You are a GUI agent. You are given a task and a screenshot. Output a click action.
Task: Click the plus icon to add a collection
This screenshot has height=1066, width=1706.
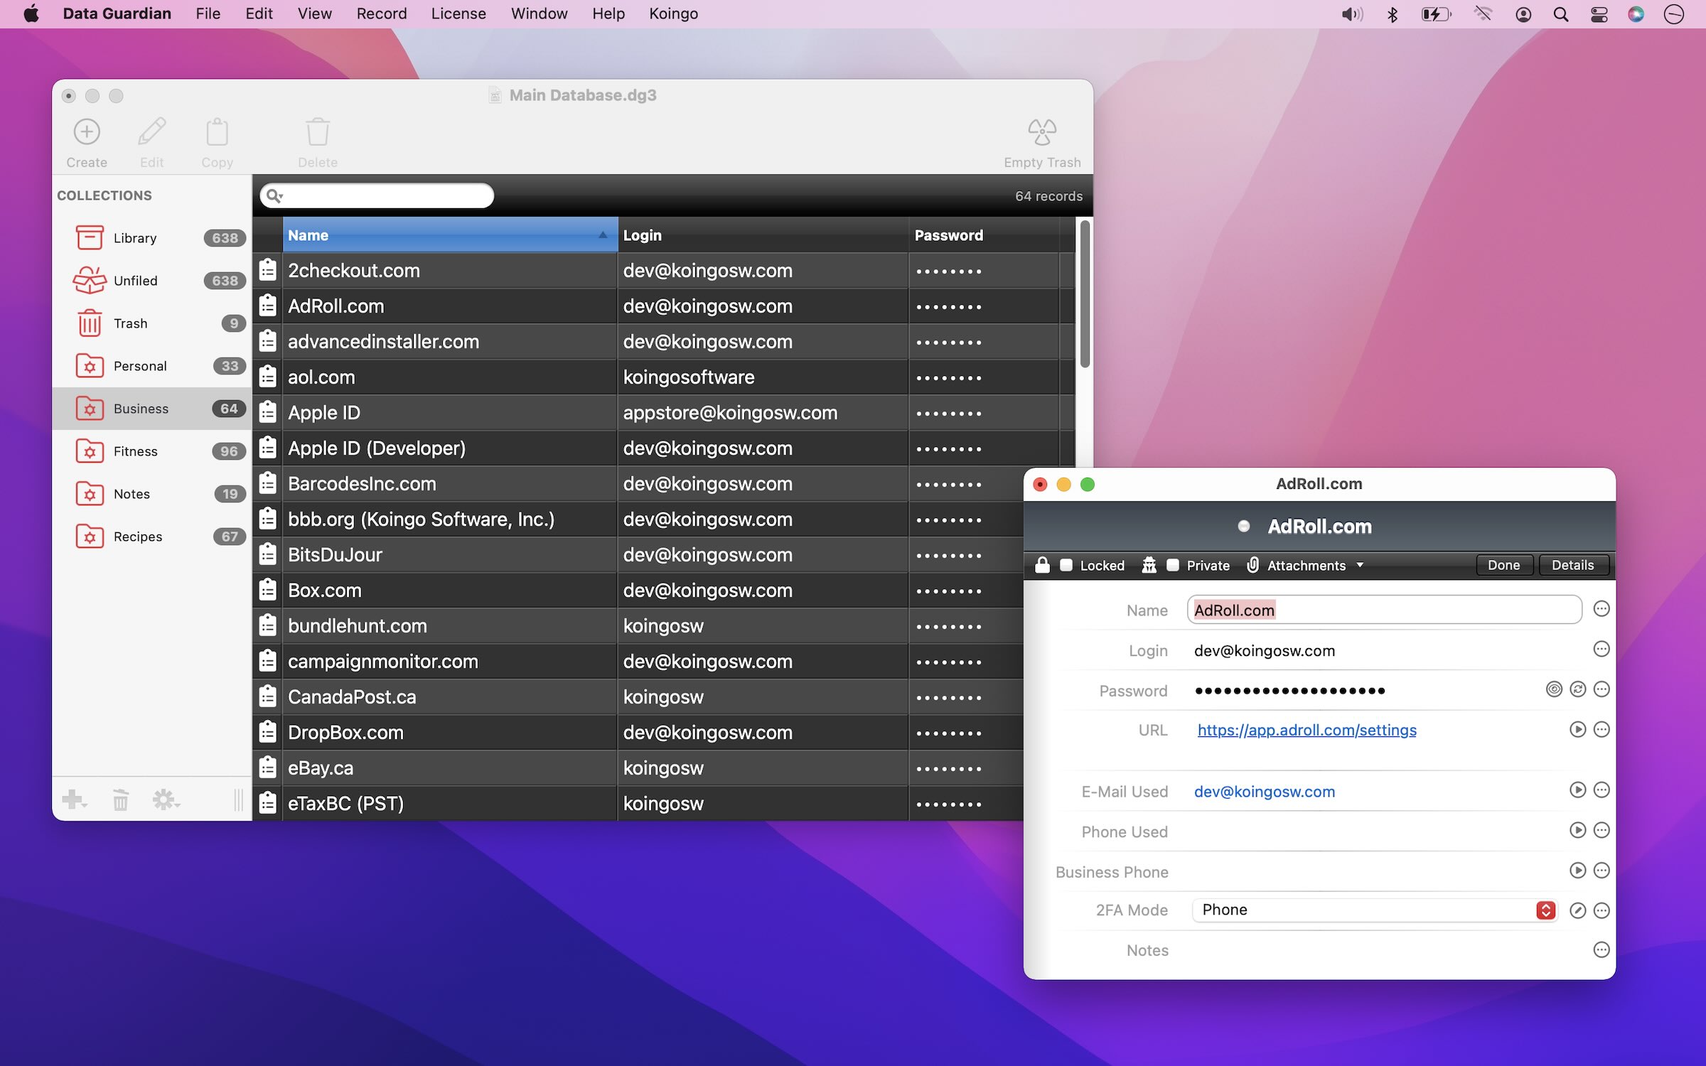73,799
